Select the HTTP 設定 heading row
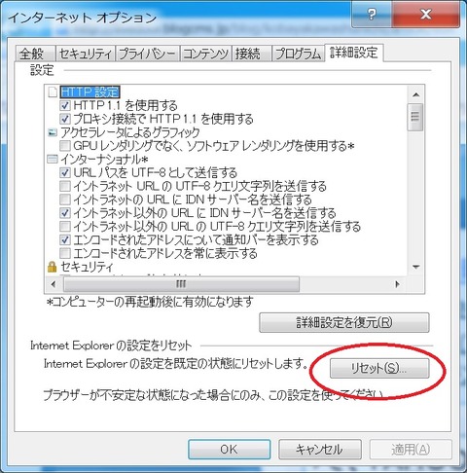467x473 pixels. click(90, 92)
